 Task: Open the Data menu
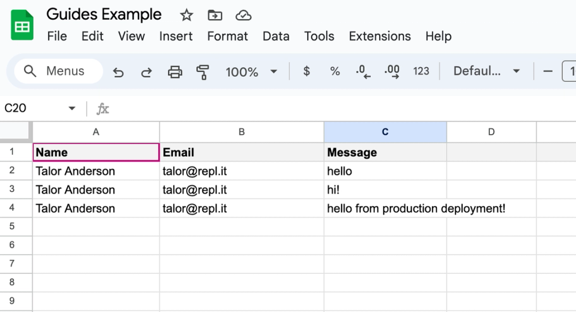coord(276,36)
